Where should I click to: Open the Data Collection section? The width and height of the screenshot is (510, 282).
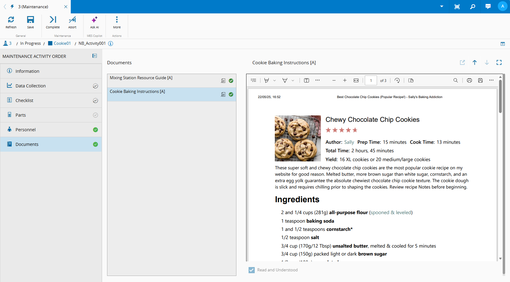pyautogui.click(x=31, y=86)
